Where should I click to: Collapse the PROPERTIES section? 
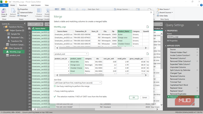166,31
